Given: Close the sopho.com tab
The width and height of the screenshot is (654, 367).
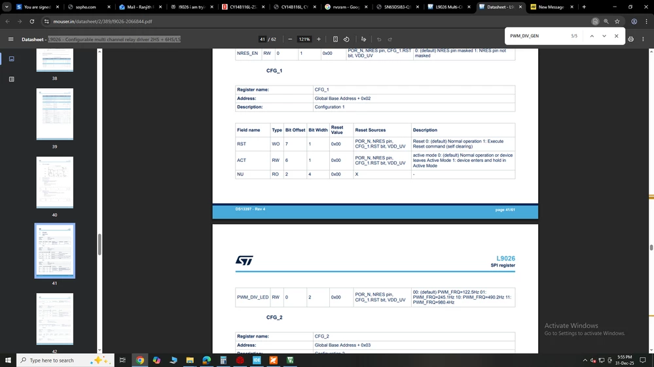Looking at the screenshot, I should [109, 7].
